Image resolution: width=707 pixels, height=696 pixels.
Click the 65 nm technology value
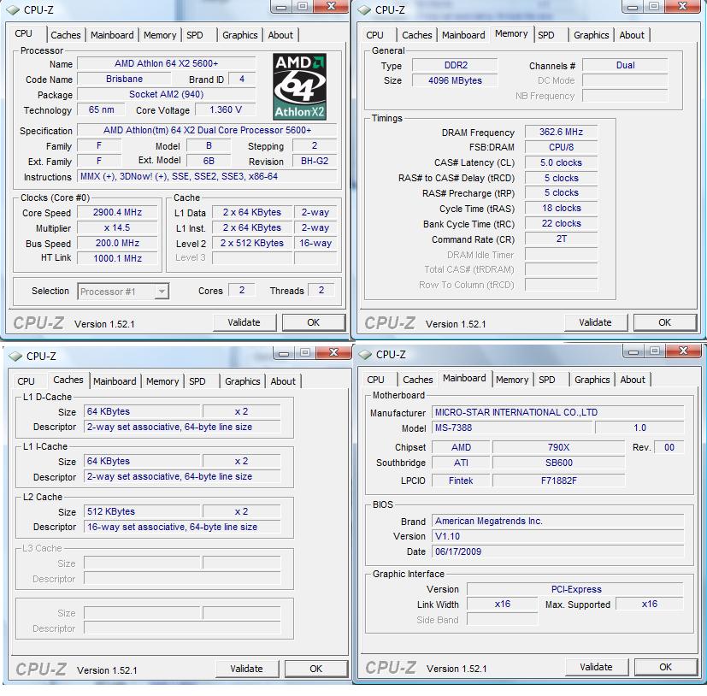pyautogui.click(x=101, y=109)
